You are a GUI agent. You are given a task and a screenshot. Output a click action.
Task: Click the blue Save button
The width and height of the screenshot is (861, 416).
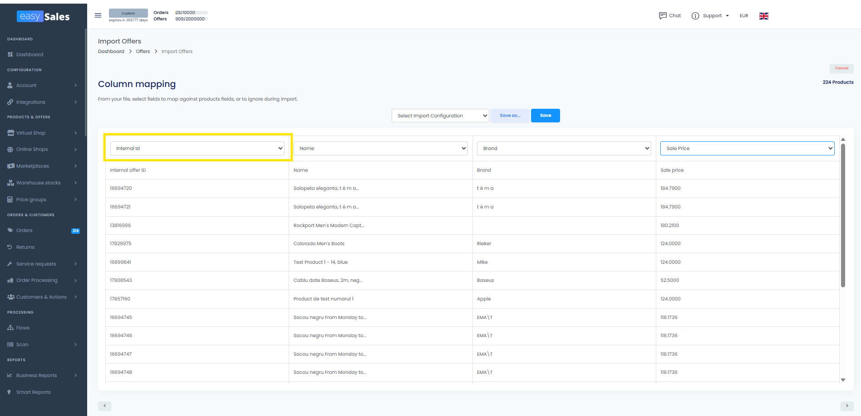pos(546,116)
